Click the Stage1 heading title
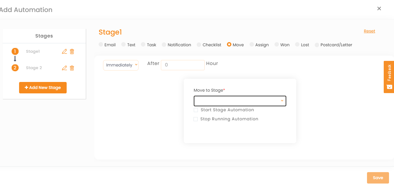 (110, 32)
